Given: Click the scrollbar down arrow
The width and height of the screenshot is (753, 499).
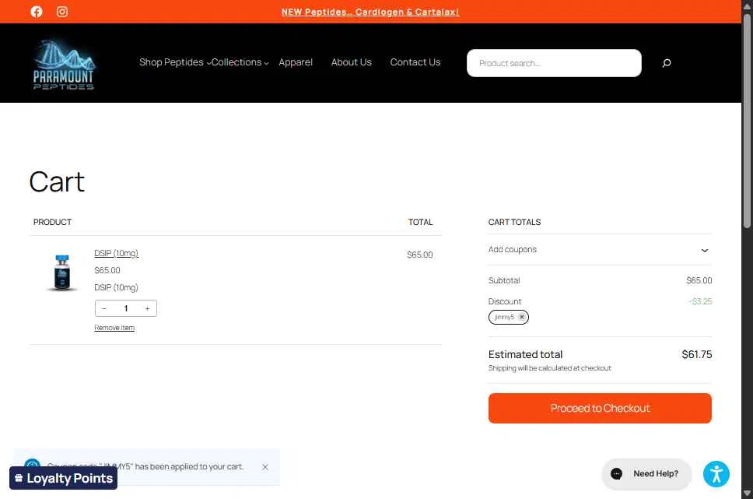Looking at the screenshot, I should [747, 494].
